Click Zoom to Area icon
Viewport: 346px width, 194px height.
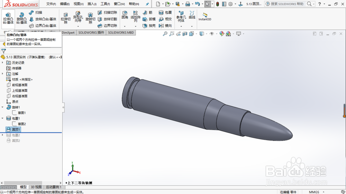[x=172, y=34]
